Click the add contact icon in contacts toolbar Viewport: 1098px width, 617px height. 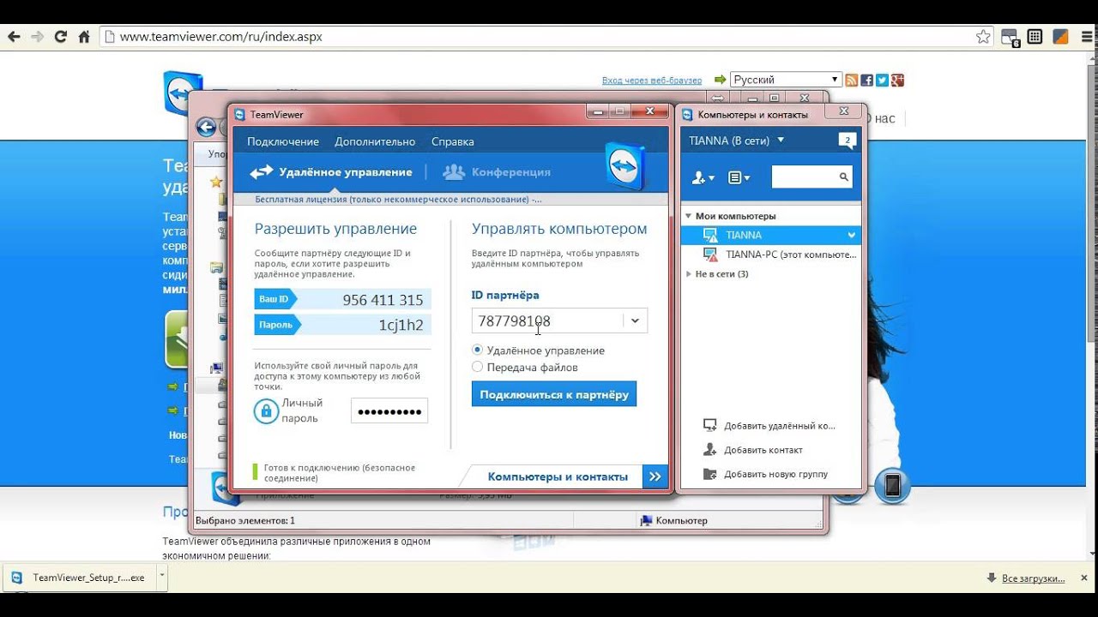pyautogui.click(x=703, y=177)
